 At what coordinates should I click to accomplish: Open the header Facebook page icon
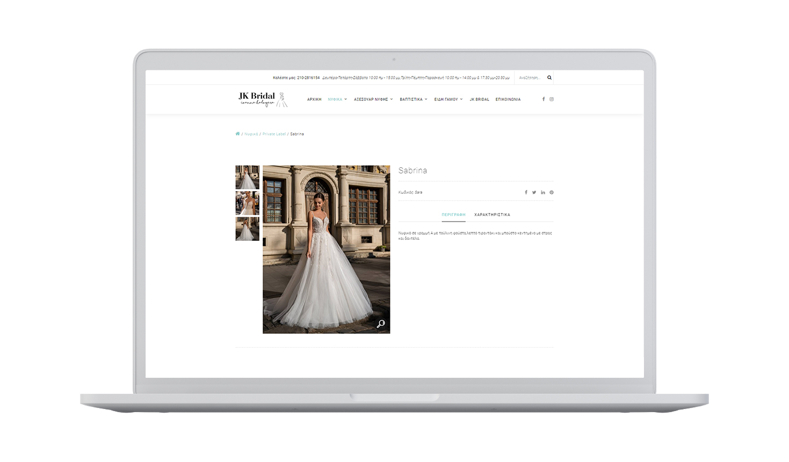tap(543, 99)
